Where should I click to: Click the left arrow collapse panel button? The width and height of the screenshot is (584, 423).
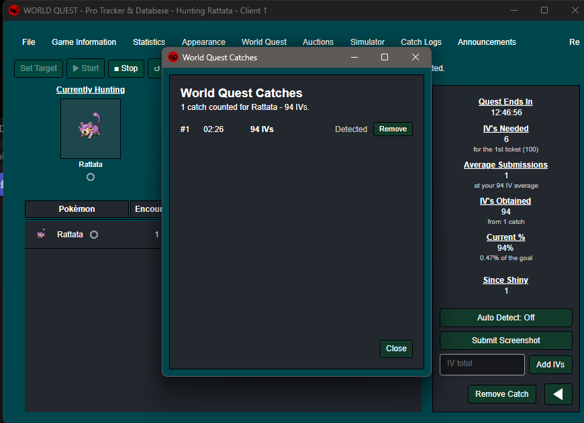click(x=558, y=394)
